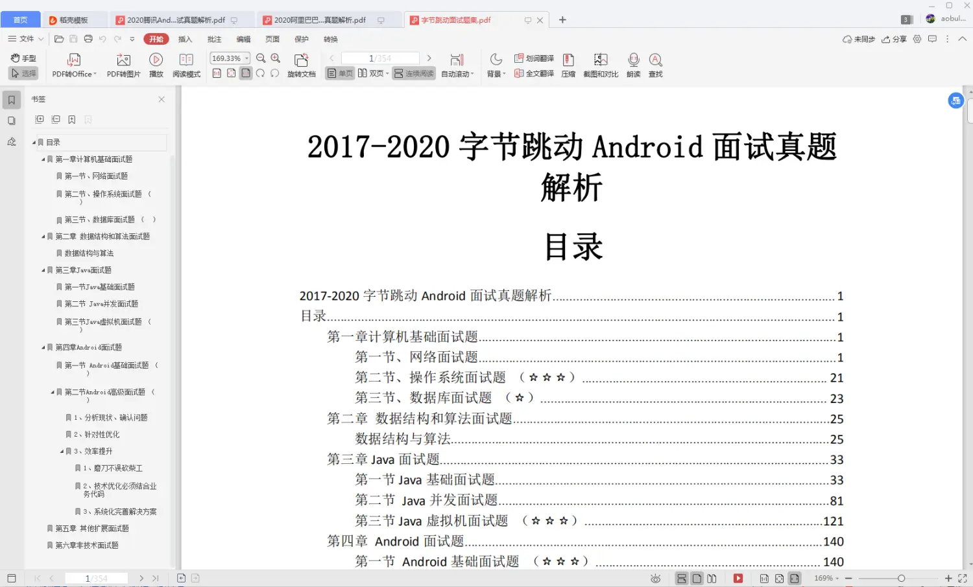The height and width of the screenshot is (587, 973).
Task: Open the 背景 background options dropdown
Action: [496, 64]
